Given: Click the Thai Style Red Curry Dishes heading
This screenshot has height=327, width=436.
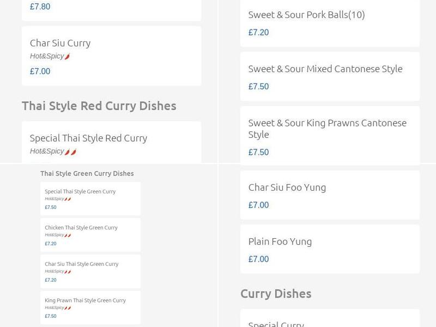Looking at the screenshot, I should coord(99,106).
